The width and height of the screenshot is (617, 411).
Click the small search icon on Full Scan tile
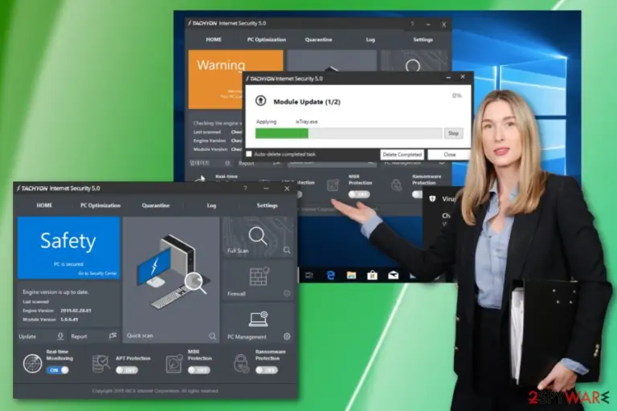[x=287, y=250]
